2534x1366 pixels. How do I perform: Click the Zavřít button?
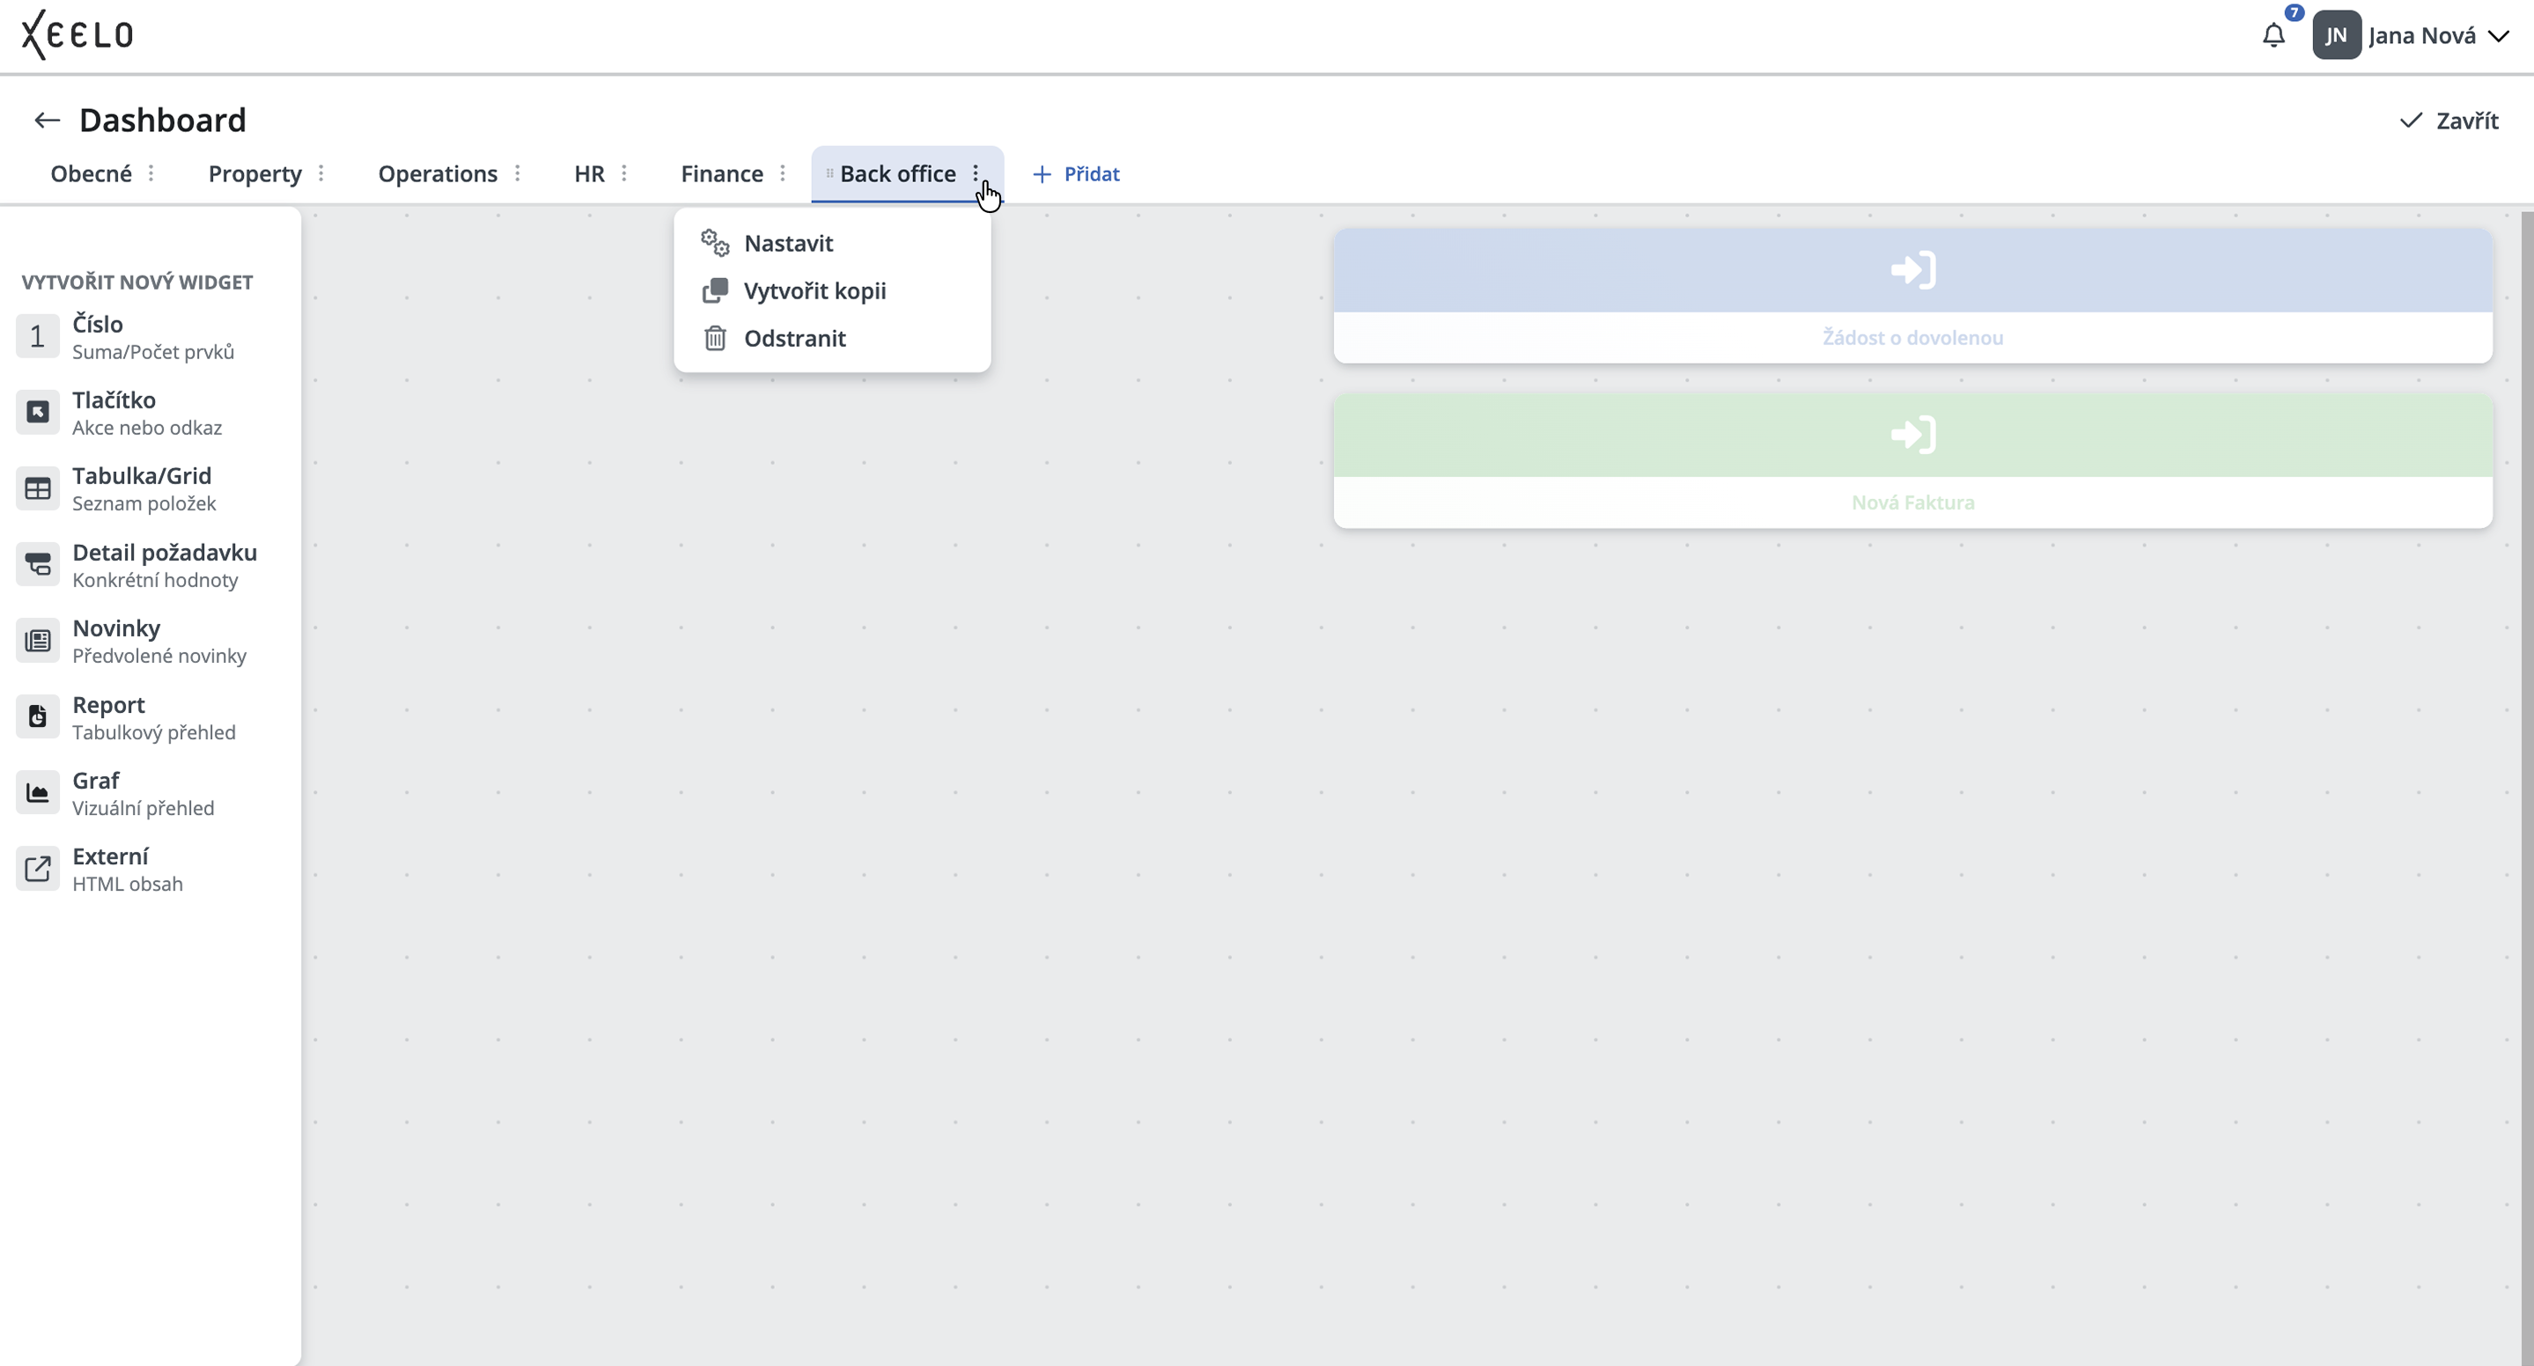pyautogui.click(x=2449, y=120)
